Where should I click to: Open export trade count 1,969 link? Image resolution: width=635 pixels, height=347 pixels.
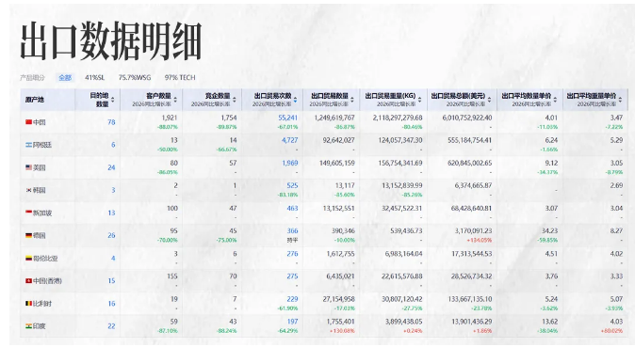tap(290, 163)
